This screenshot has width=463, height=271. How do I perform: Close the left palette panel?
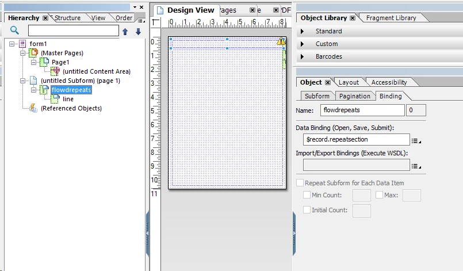tap(141, 7)
